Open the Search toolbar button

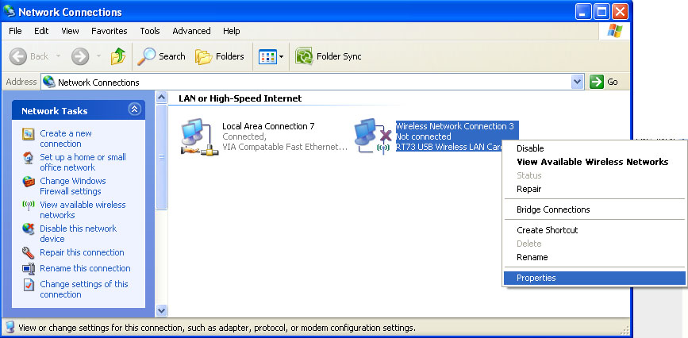tap(161, 56)
